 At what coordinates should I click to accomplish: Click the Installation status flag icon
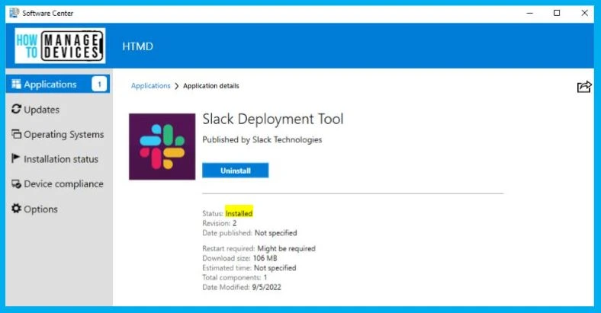coord(16,158)
